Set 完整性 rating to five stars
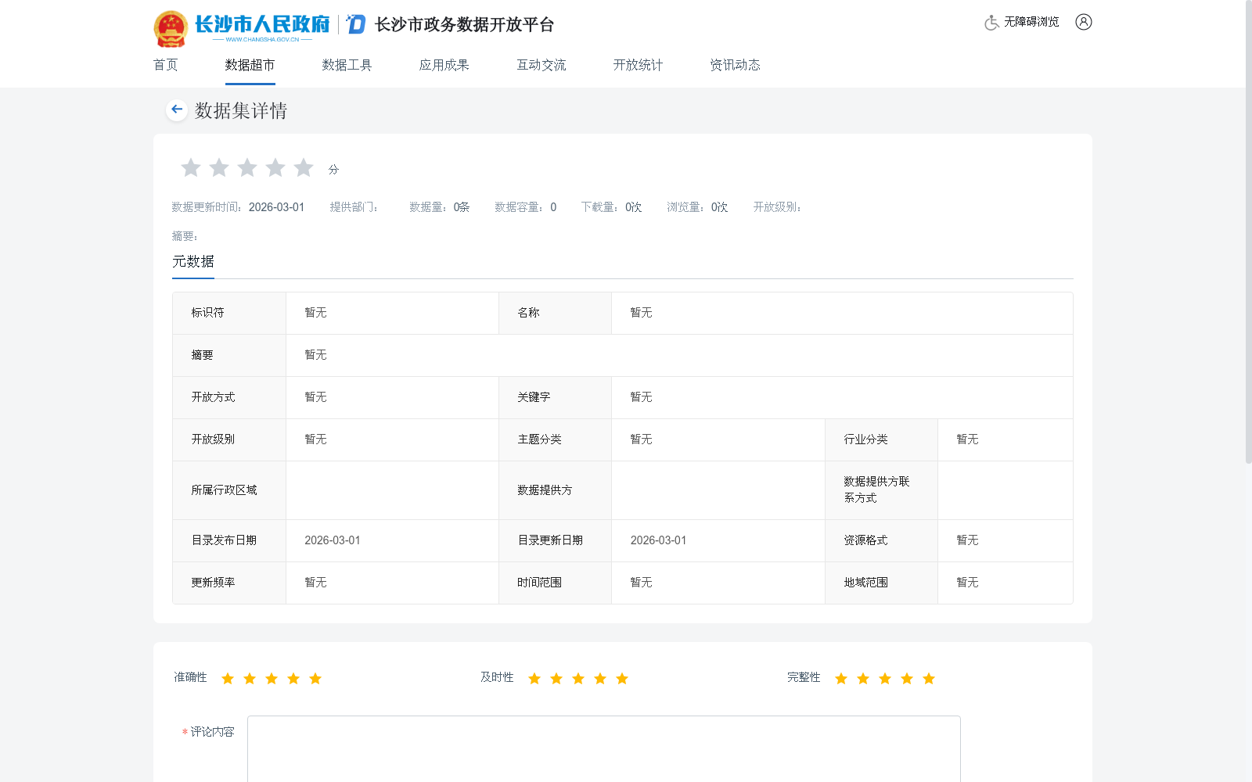The image size is (1252, 782). pos(929,678)
